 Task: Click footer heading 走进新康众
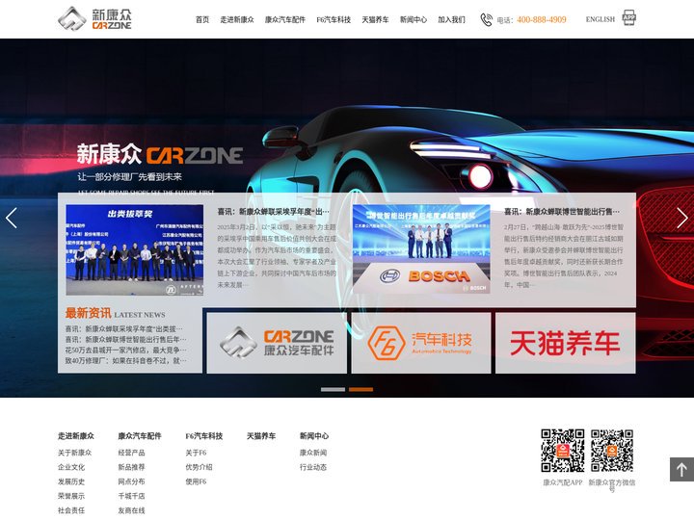[x=76, y=436]
